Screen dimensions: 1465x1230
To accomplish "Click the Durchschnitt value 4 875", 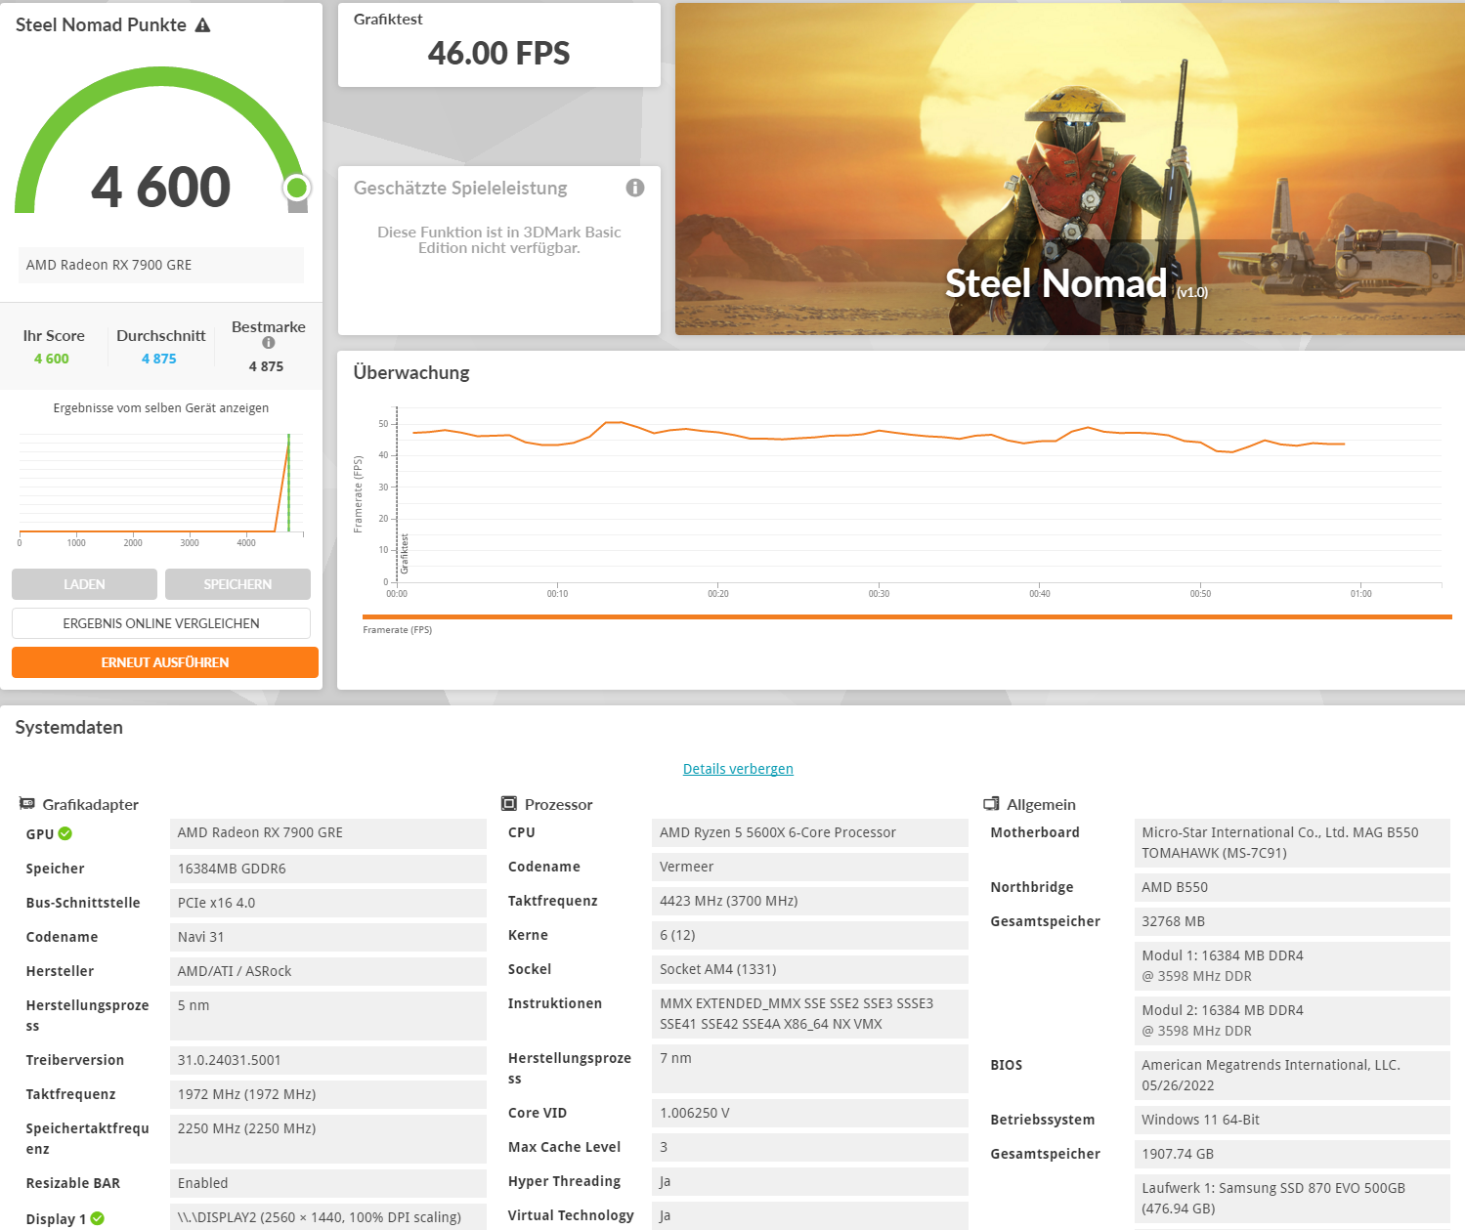I will coord(159,359).
